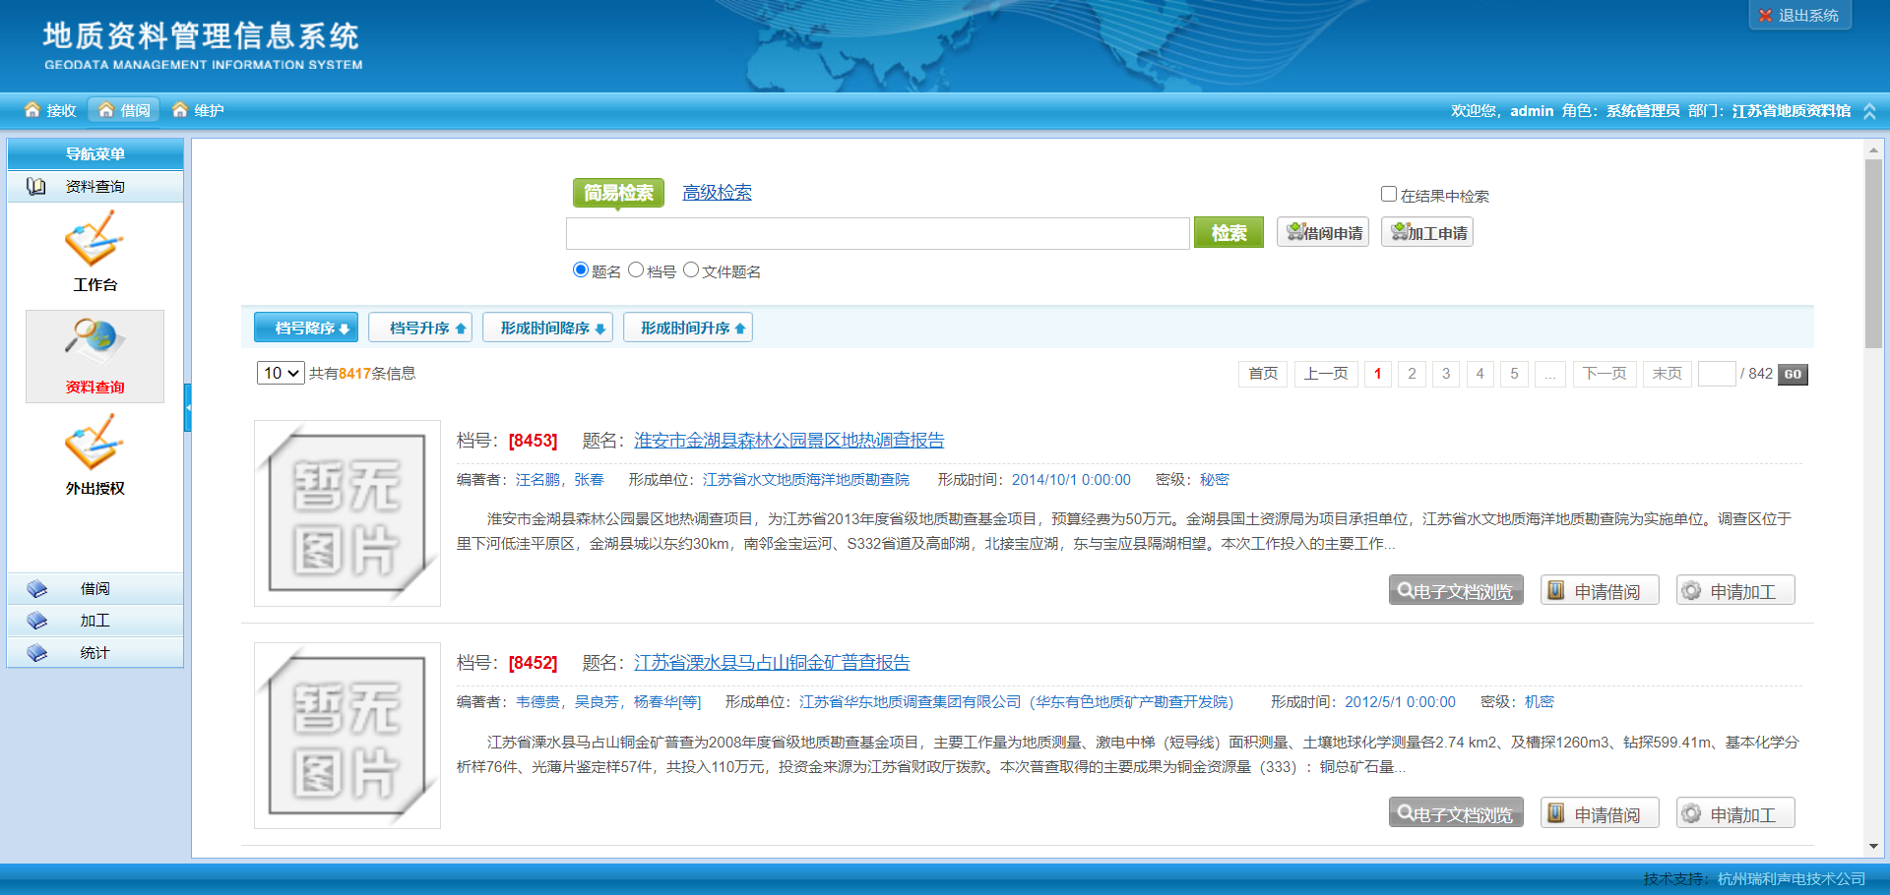Image resolution: width=1890 pixels, height=895 pixels.
Task: Open 淮安市金湖县森林公园景区地热调查报告 link
Action: pyautogui.click(x=788, y=441)
